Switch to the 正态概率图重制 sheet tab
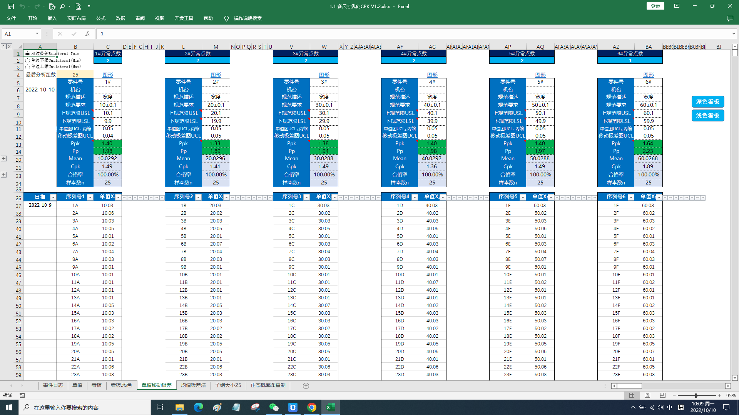This screenshot has height=415, width=739. (x=268, y=385)
